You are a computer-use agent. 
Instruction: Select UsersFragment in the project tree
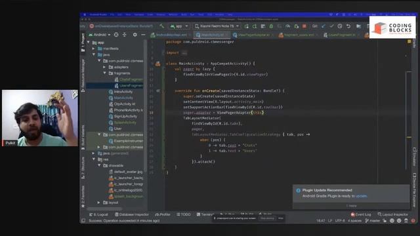pyautogui.click(x=129, y=86)
